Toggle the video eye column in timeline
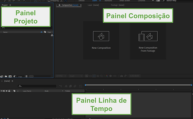 pyautogui.click(x=1, y=91)
